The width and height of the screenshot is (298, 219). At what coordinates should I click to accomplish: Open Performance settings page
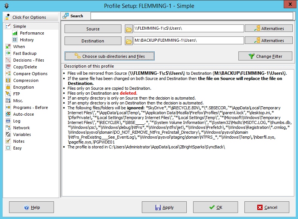(32, 33)
